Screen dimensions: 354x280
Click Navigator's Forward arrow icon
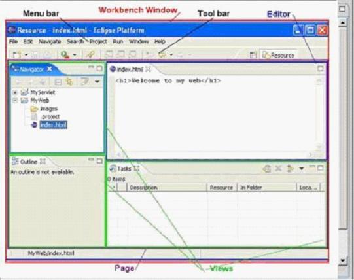coord(31,82)
